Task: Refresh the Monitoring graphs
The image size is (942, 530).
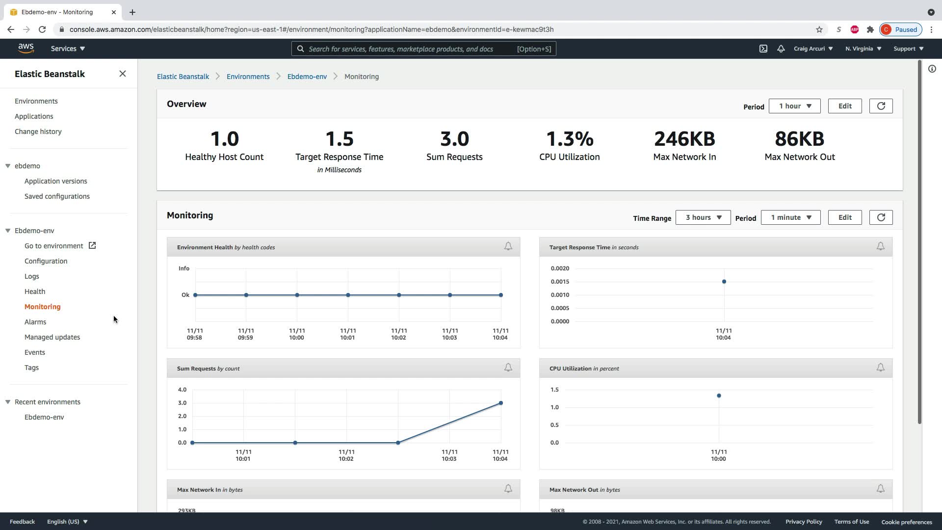Action: [881, 217]
